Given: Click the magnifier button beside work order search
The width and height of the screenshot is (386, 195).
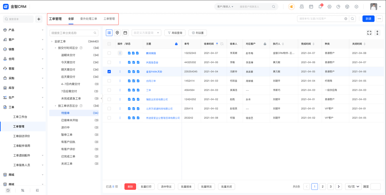Looking at the screenshot, I should coord(352,19).
